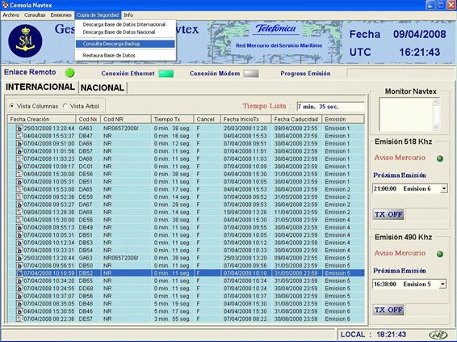
Task: Click the Progreso Emisión progress bar
Action: (x=400, y=74)
